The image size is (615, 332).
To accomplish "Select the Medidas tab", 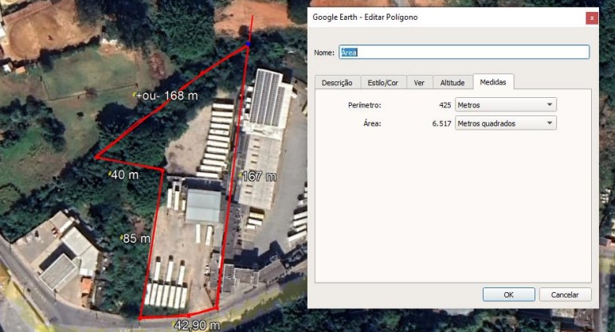I will [x=493, y=82].
